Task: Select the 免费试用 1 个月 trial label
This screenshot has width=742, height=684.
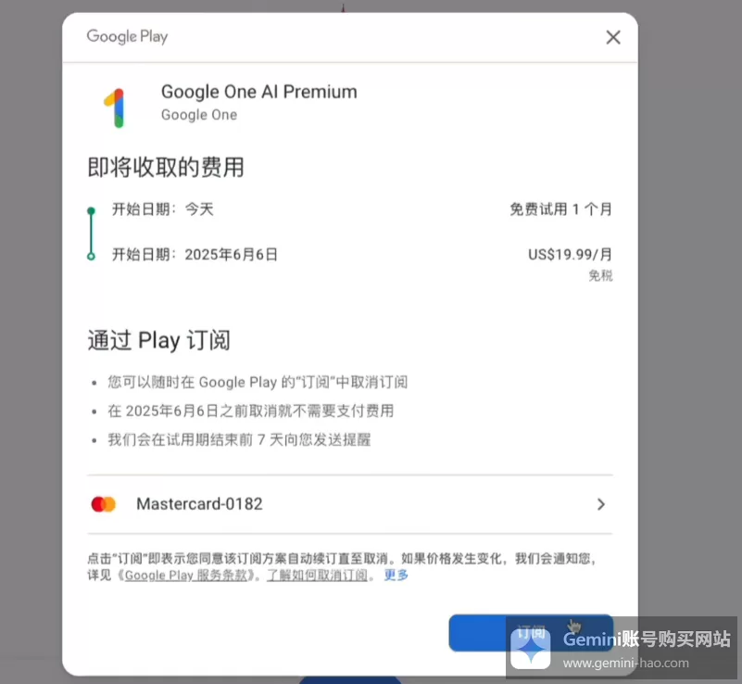Action: coord(561,209)
